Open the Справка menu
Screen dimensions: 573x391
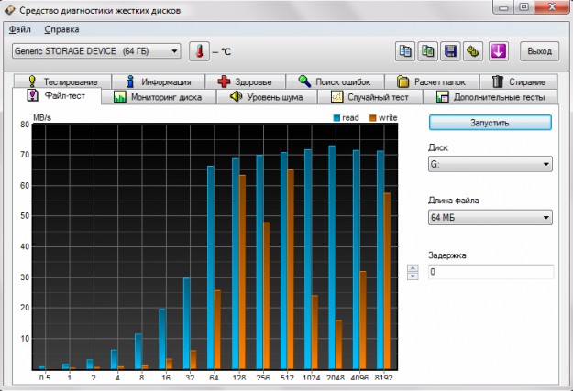61,29
